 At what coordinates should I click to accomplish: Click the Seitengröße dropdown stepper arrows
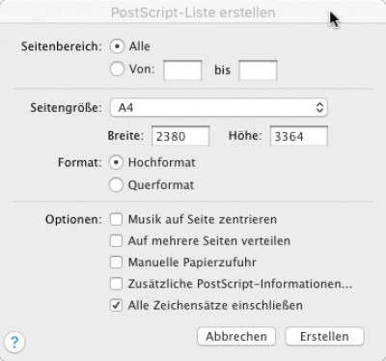tap(319, 107)
